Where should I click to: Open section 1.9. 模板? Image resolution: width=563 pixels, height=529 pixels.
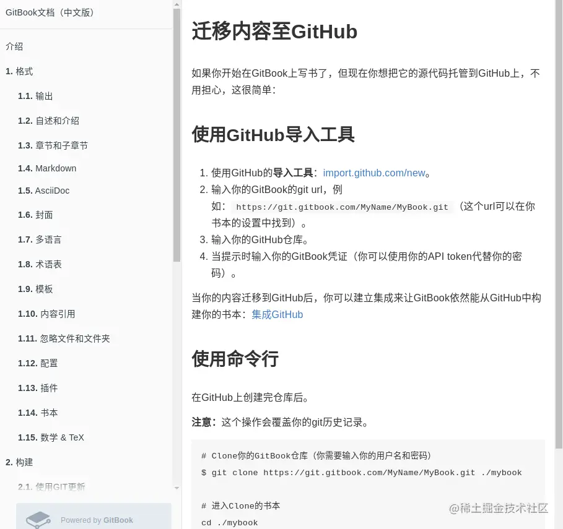point(35,289)
